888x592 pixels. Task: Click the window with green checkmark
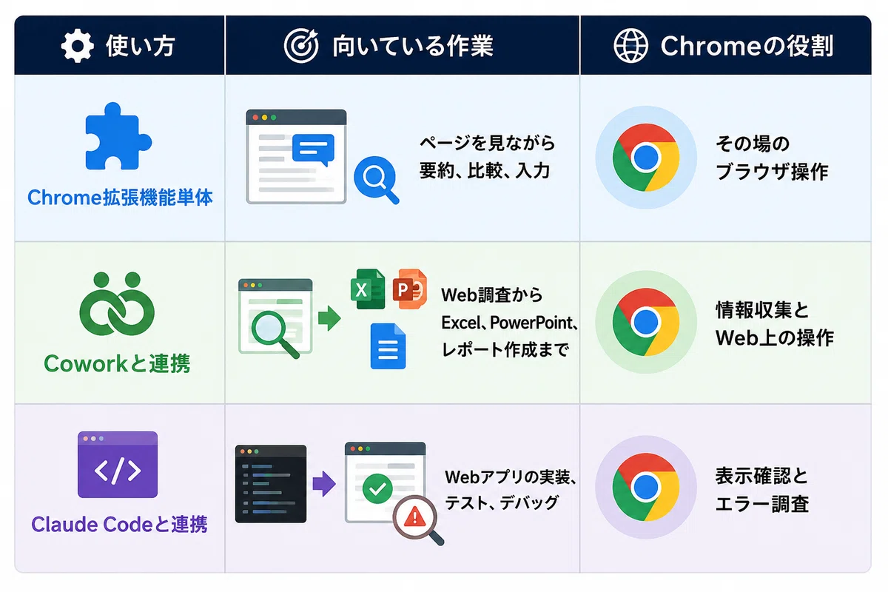point(385,482)
